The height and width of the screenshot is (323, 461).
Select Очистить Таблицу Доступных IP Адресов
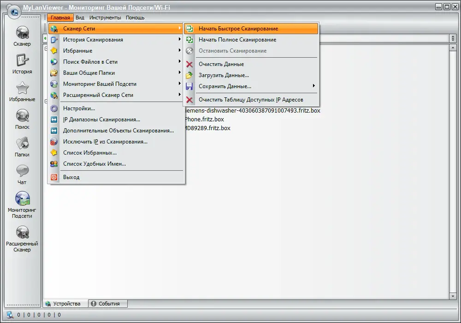point(251,100)
